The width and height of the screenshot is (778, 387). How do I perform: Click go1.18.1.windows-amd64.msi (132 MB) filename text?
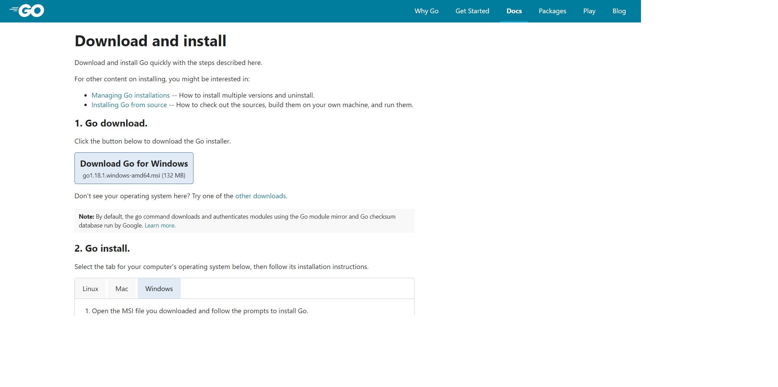pyautogui.click(x=134, y=175)
